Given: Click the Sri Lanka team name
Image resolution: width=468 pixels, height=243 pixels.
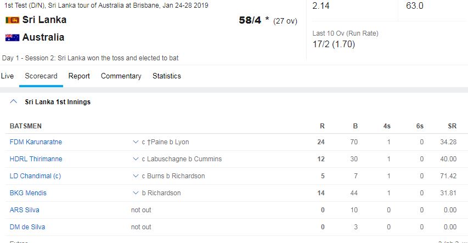Looking at the screenshot, I should point(44,20).
